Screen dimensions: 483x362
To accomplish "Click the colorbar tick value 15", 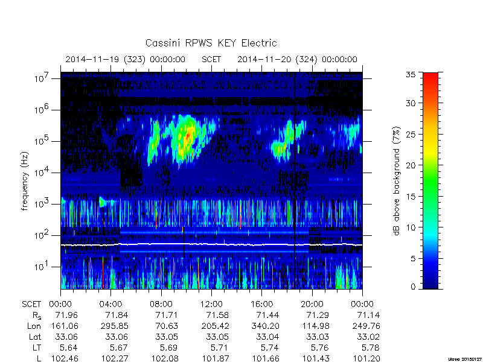I will [x=411, y=196].
